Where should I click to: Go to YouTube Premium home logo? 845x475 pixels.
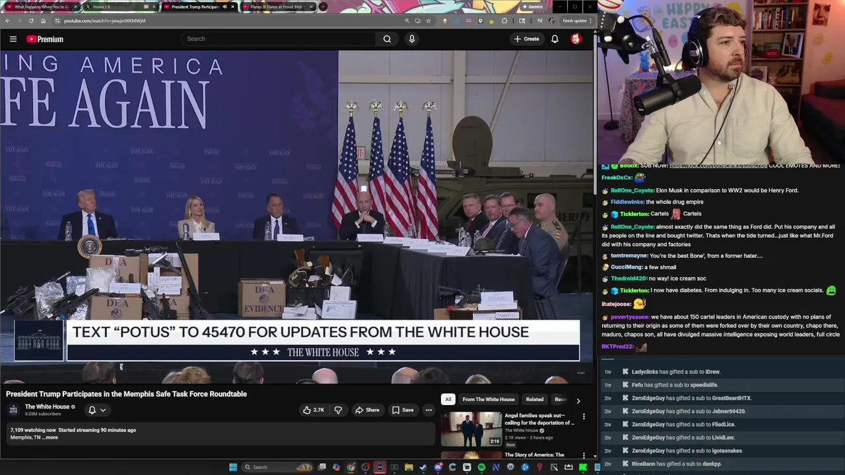[x=45, y=39]
